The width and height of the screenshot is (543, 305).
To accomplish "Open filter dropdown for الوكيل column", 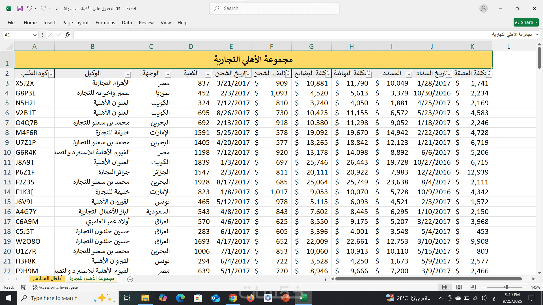I will pyautogui.click(x=128, y=75).
